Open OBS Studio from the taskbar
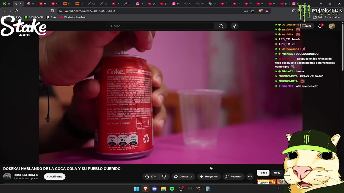 [x=181, y=189]
